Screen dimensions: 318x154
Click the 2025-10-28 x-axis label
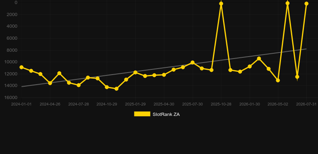[x=221, y=104]
